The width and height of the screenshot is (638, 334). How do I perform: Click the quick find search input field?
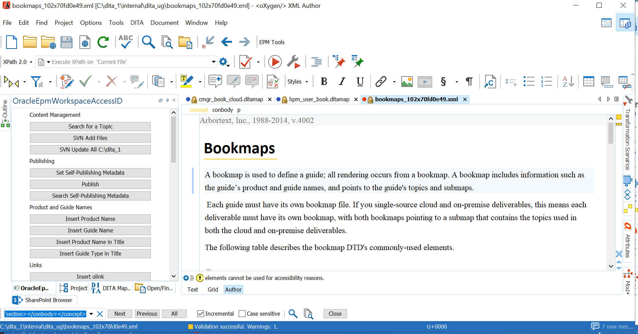pyautogui.click(x=45, y=314)
